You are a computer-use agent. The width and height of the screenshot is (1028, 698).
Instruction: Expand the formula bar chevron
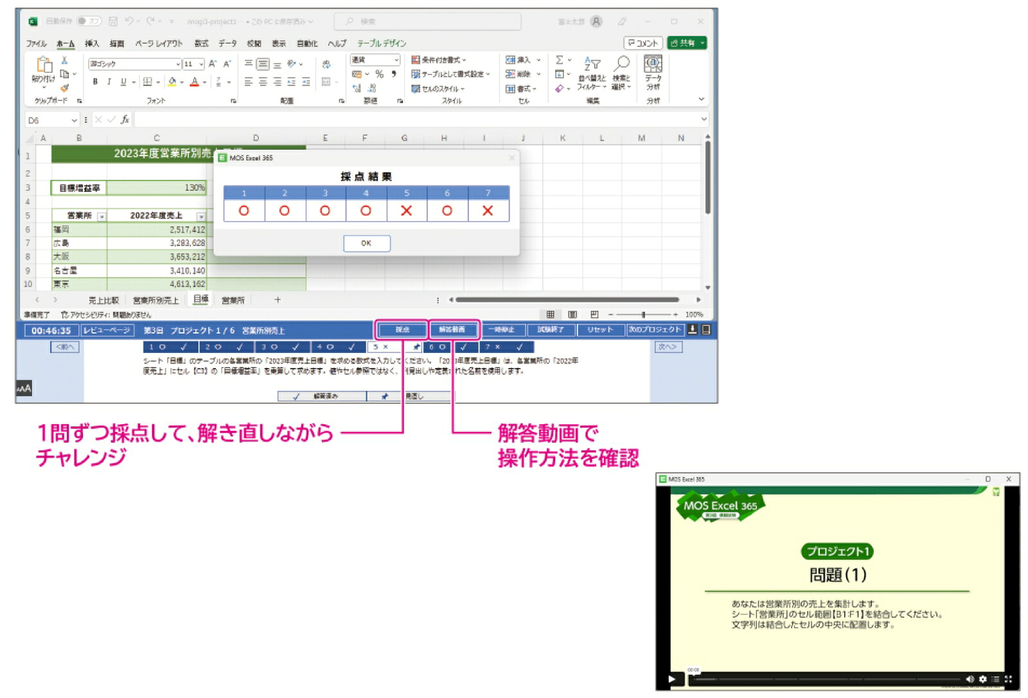(704, 120)
